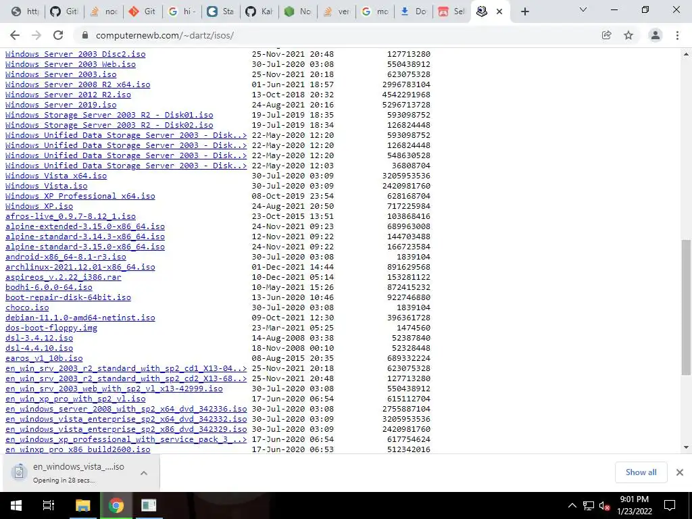Image resolution: width=692 pixels, height=519 pixels.
Task: Expand the download item options chevron
Action: point(144,472)
